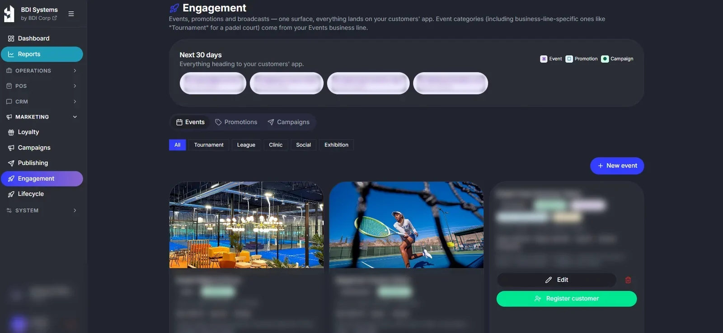
Task: Filter events by Exhibition
Action: click(337, 145)
